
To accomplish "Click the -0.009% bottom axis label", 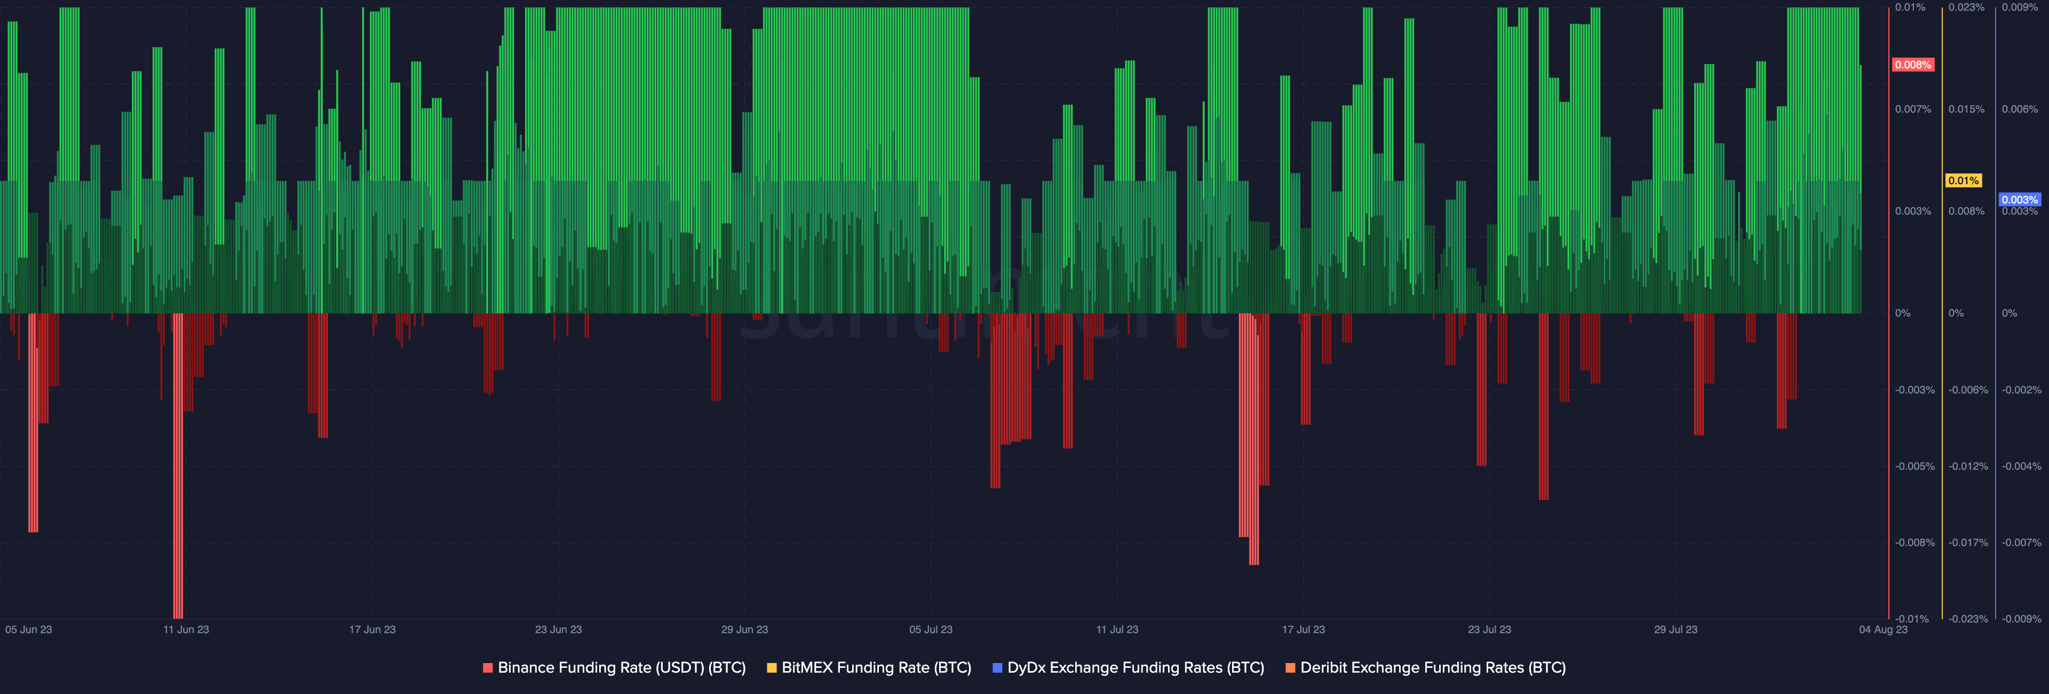I will tap(2021, 619).
